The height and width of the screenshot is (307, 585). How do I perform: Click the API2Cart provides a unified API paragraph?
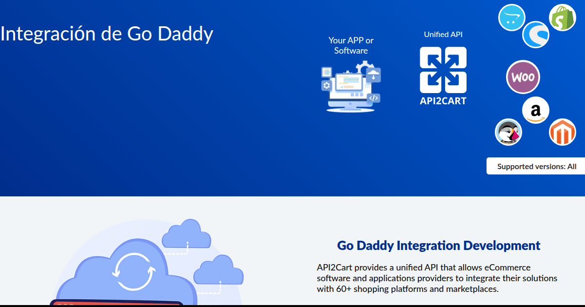pos(437,278)
